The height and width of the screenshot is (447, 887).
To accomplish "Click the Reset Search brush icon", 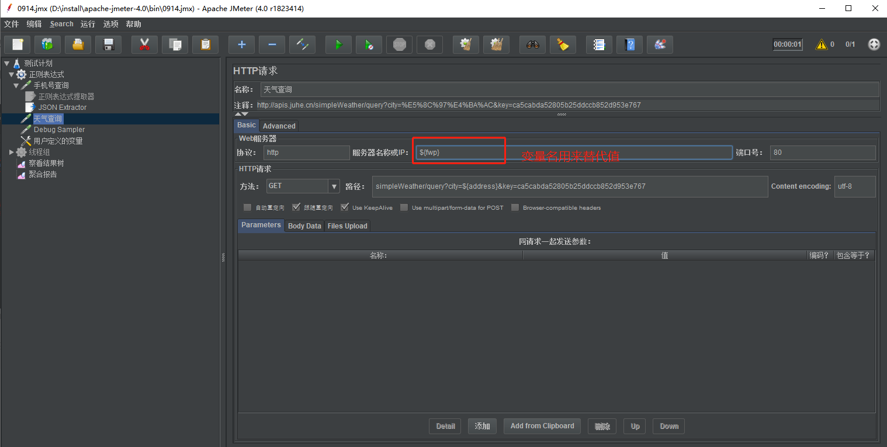I will point(563,44).
